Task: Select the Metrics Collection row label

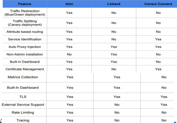Action: [x=23, y=77]
